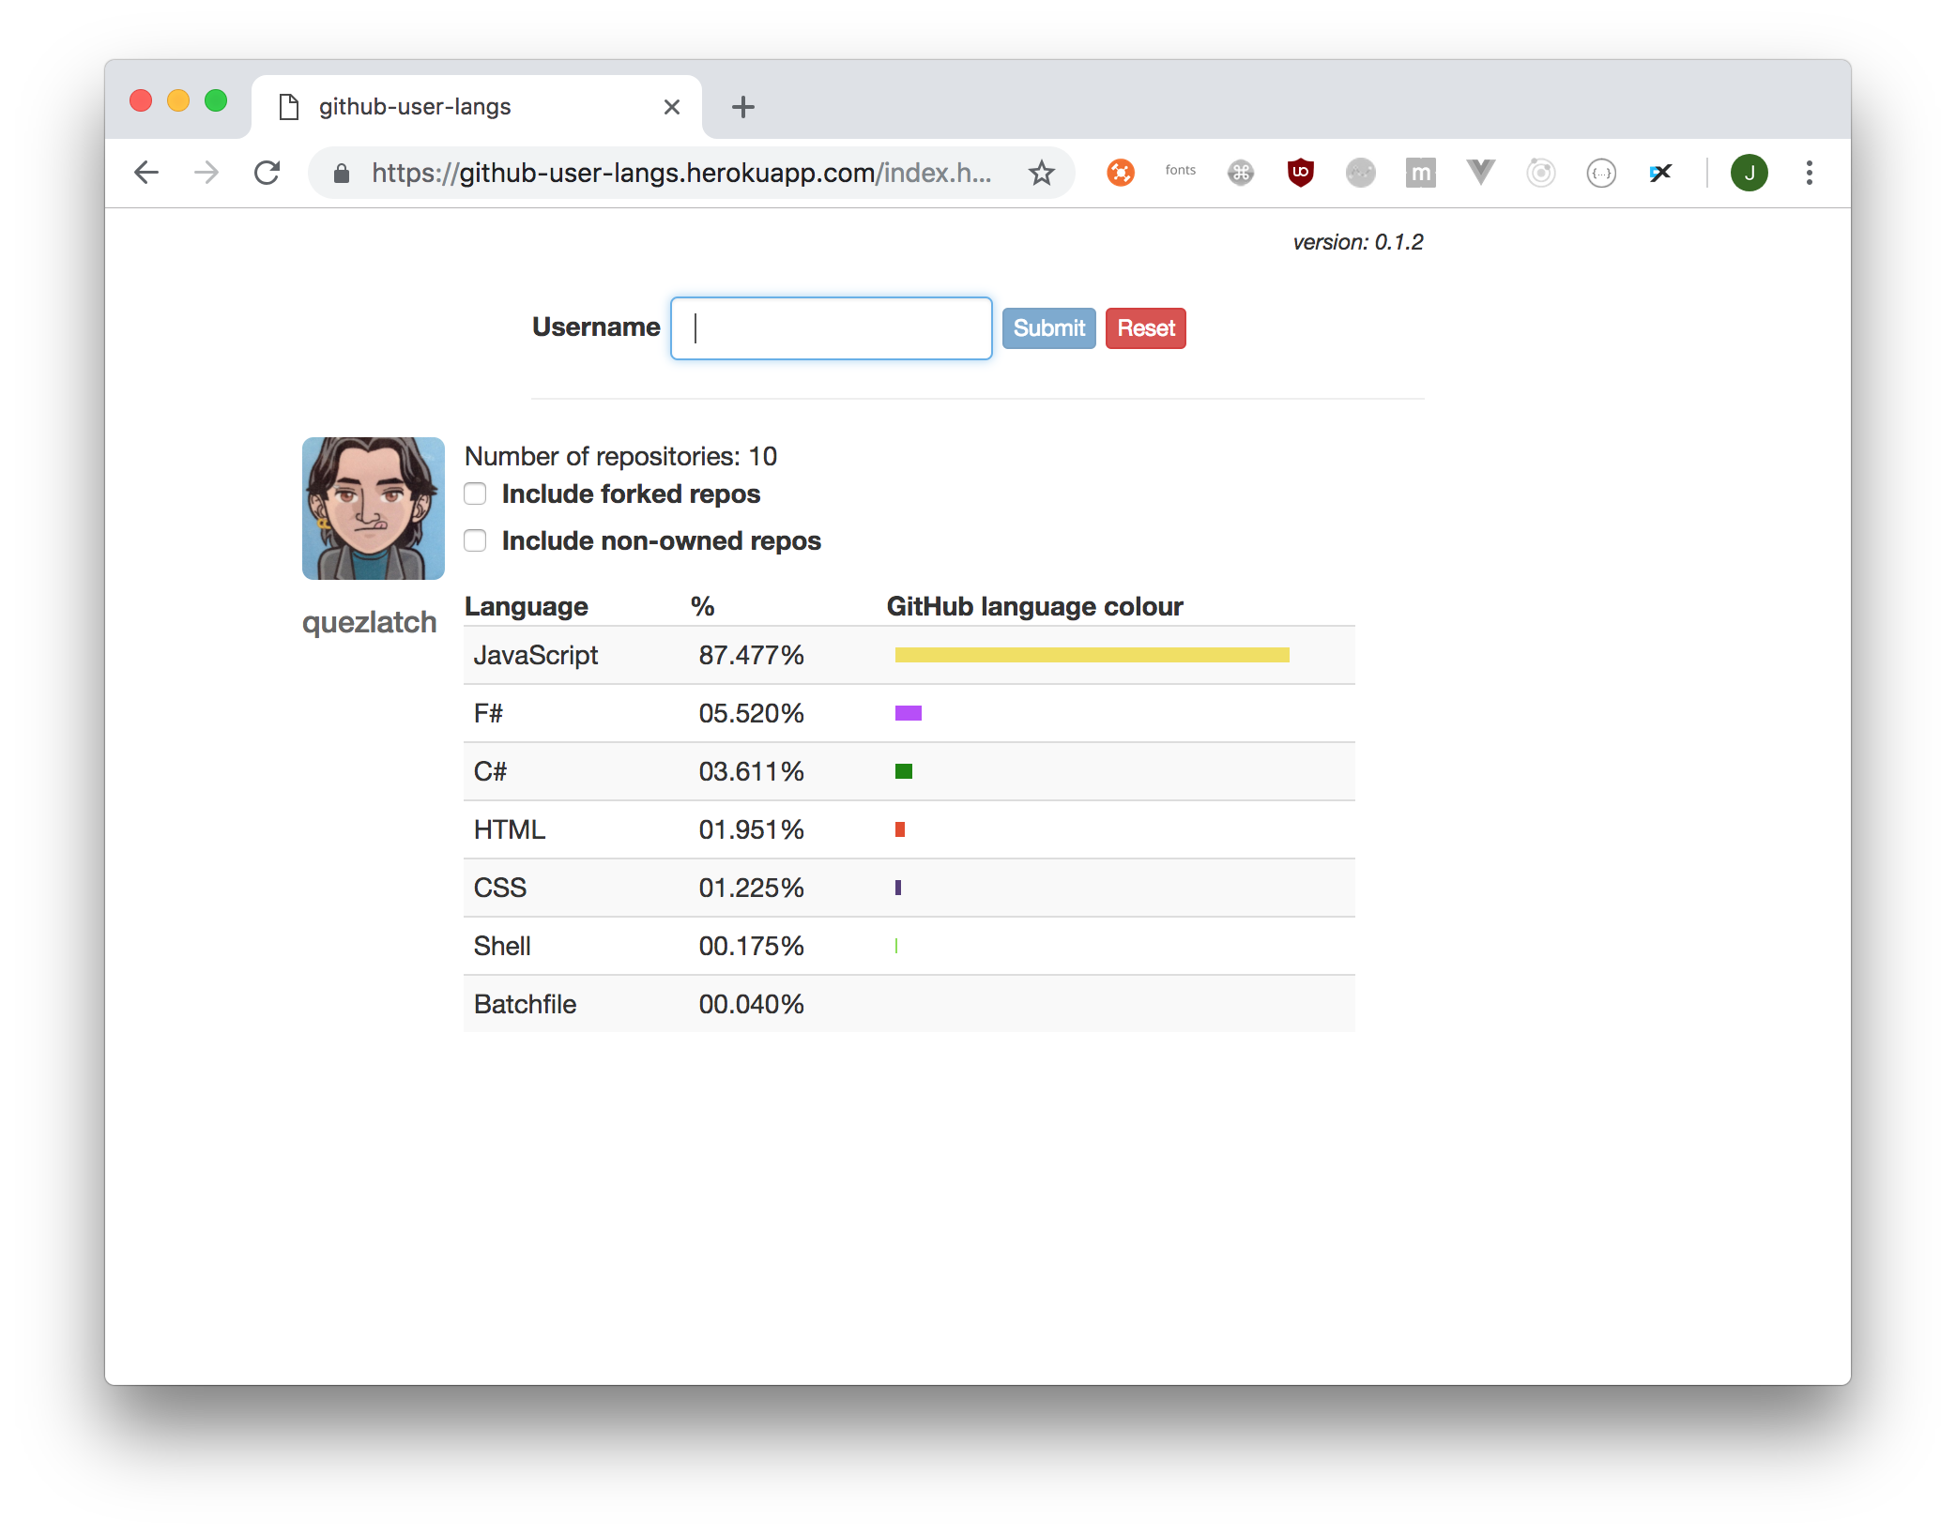1956x1535 pixels.
Task: Click the quezlatch avatar image
Action: [374, 509]
